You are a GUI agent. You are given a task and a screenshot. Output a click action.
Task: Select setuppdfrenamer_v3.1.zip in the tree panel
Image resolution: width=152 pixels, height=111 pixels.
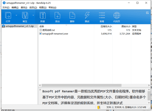coord(20,26)
